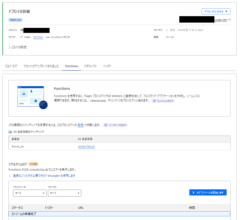Expand the ビルドの設定 section
240x220 pixels.
(x=18, y=47)
